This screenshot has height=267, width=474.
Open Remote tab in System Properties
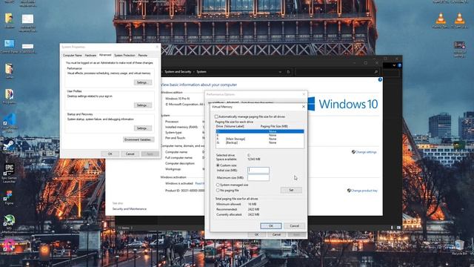143,55
